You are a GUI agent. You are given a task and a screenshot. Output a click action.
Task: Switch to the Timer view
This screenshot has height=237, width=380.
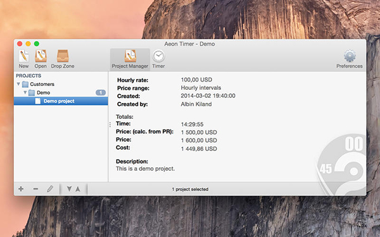[x=158, y=59]
